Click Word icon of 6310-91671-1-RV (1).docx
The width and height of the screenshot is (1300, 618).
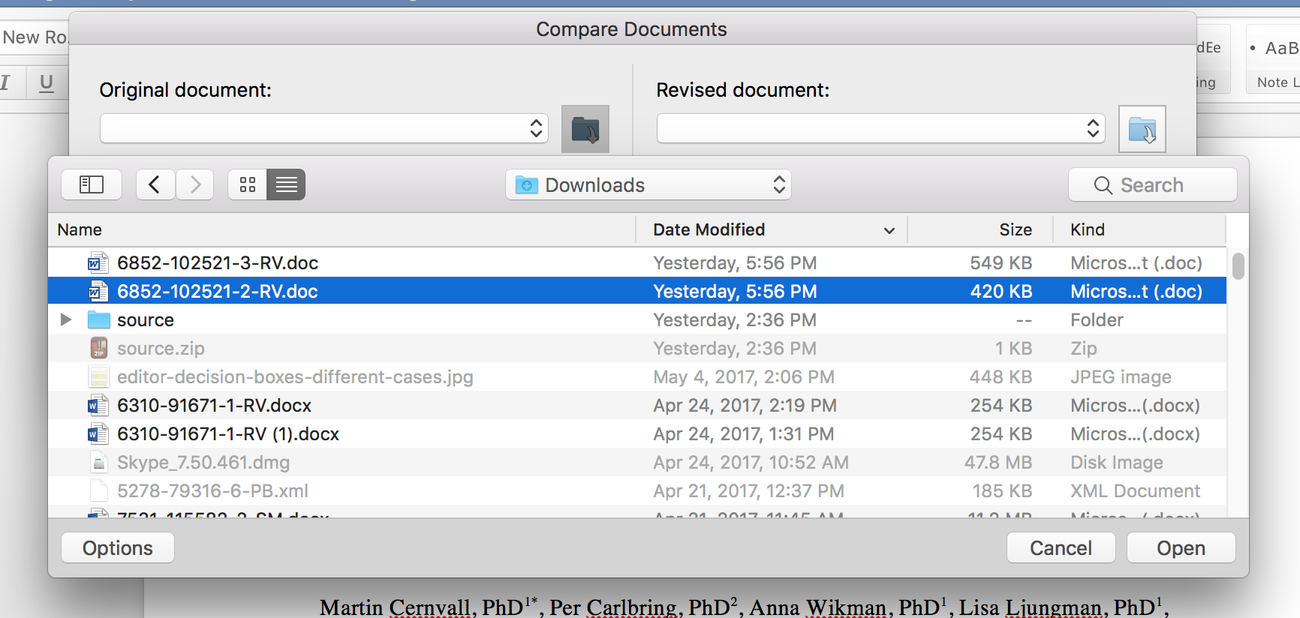point(98,433)
